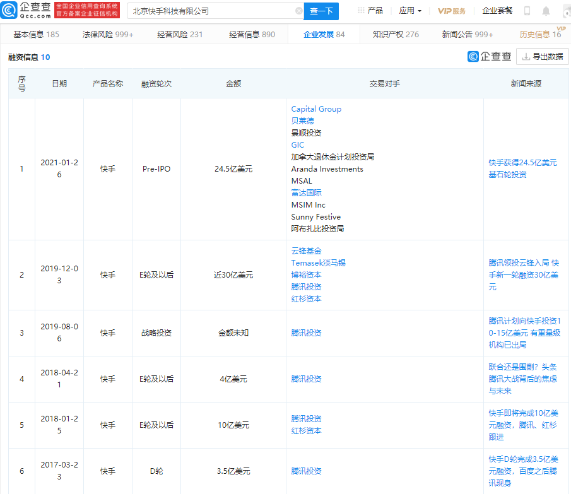Click the D轮 round cell

(156, 471)
